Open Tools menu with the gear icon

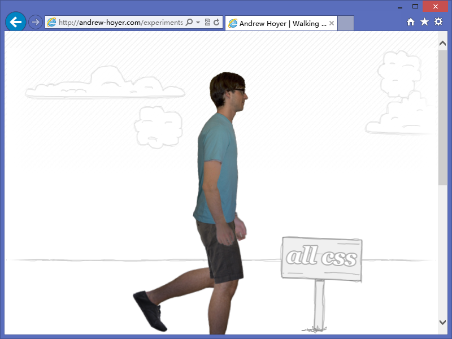[x=438, y=21]
